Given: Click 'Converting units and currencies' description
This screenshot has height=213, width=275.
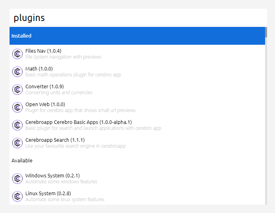Looking at the screenshot, I should tap(59, 93).
